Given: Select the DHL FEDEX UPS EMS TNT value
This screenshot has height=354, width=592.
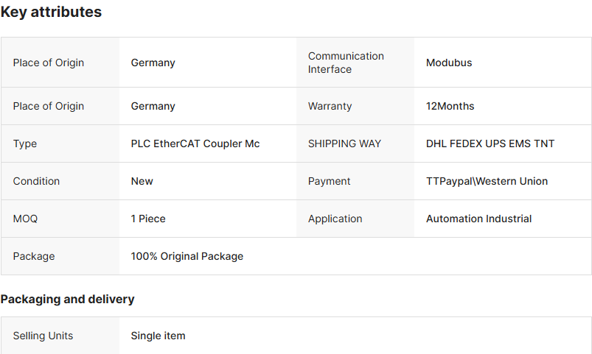Looking at the screenshot, I should (x=490, y=144).
